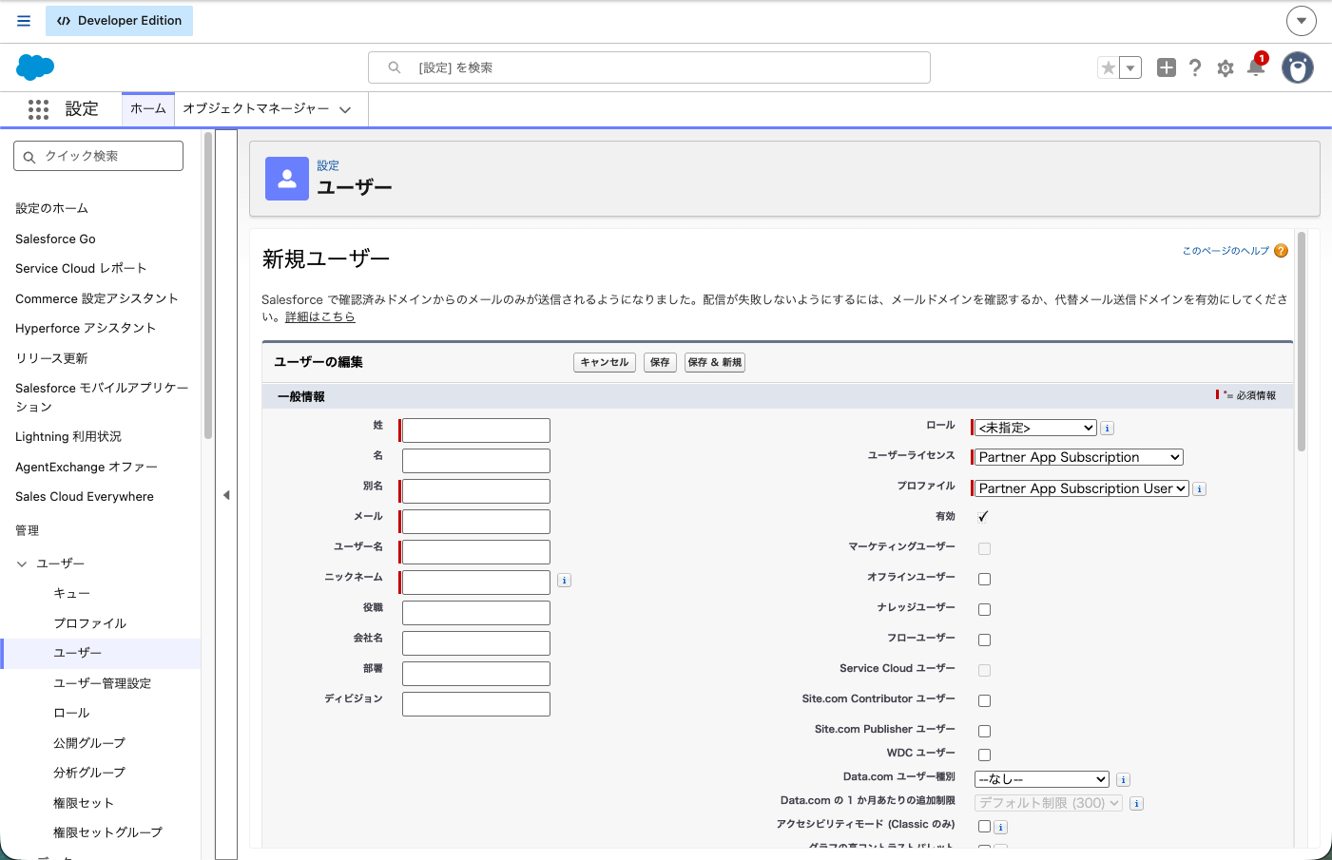Open the user avatar profile menu
The image size is (1332, 860).
[1298, 67]
